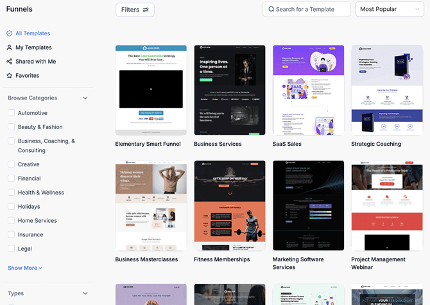Open the Elementary Smart Funnel thumbnail
Viewport: 430px width, 305px height.
tap(151, 91)
